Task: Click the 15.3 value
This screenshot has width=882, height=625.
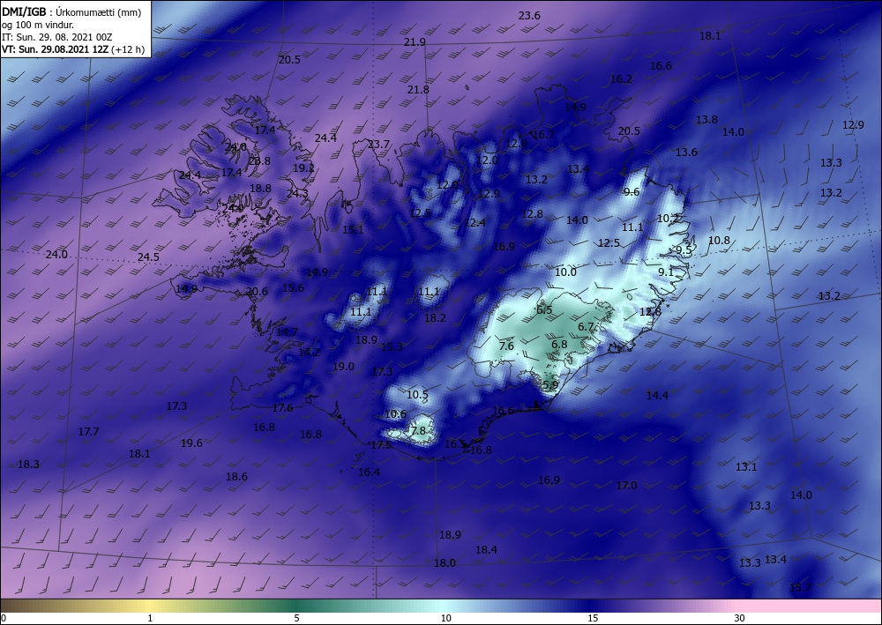Action: pos(392,347)
